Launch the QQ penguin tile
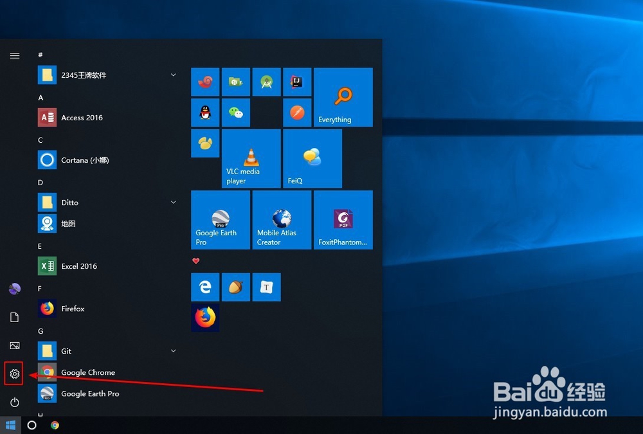 (x=205, y=113)
